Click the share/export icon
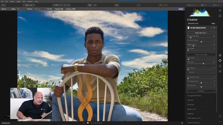 click(x=138, y=5)
